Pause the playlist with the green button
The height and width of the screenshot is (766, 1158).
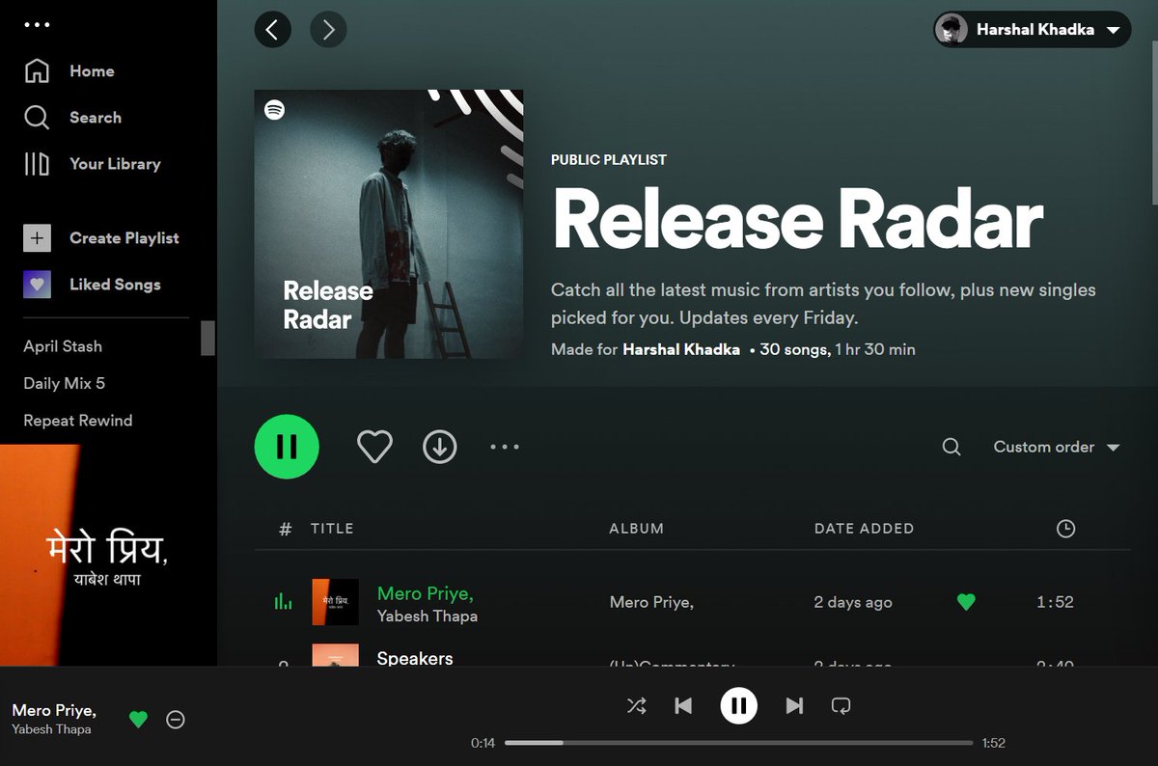point(287,447)
